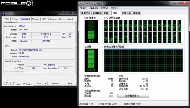Image resolution: width=190 pixels, height=108 pixels.
Task: Open the 檢視(V) menu
Action: [x=104, y=8]
